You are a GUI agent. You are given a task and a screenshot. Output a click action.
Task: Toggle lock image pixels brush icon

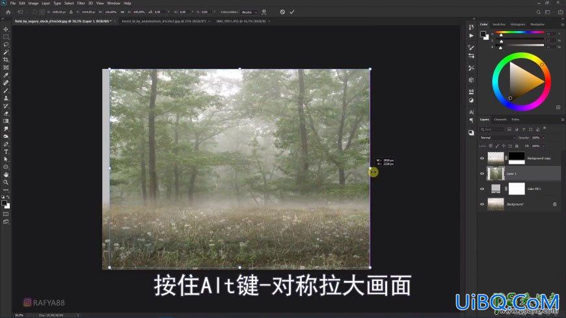(497, 146)
